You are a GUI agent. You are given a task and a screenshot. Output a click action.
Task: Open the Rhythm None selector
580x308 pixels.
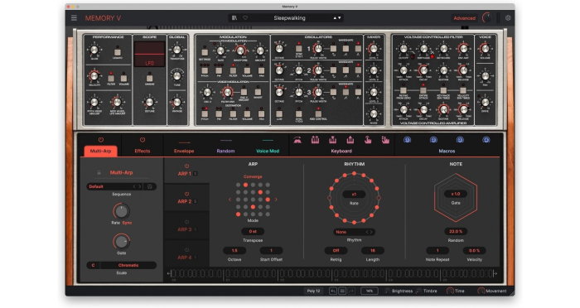[354, 232]
